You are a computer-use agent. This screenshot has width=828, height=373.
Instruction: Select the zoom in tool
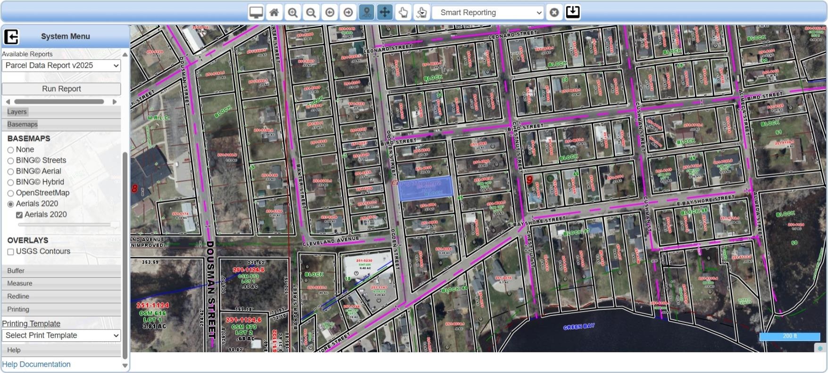(x=293, y=12)
